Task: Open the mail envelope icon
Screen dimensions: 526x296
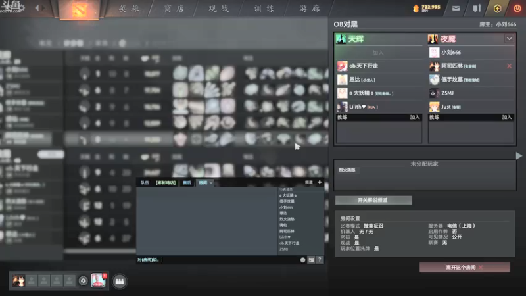Action: 456,9
